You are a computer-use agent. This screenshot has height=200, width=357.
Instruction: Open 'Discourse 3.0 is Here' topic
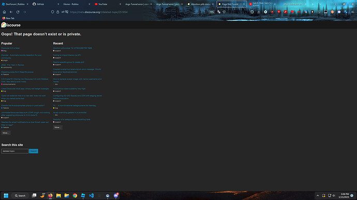pyautogui.click(x=10, y=48)
